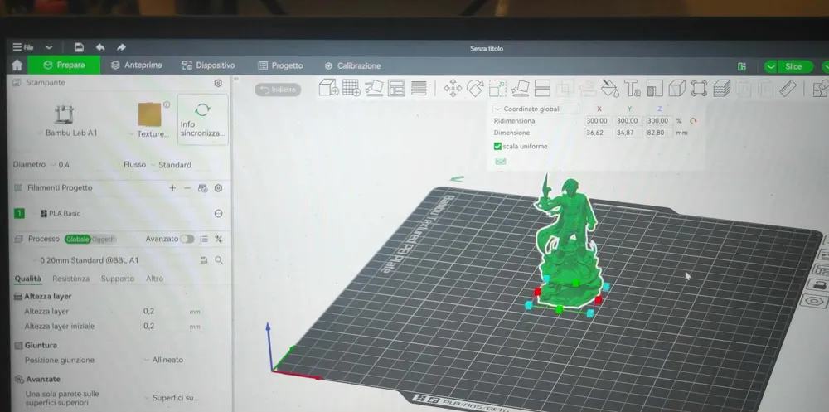The height and width of the screenshot is (412, 829).
Task: Select the Rotate tool in toolbar
Action: tap(475, 88)
